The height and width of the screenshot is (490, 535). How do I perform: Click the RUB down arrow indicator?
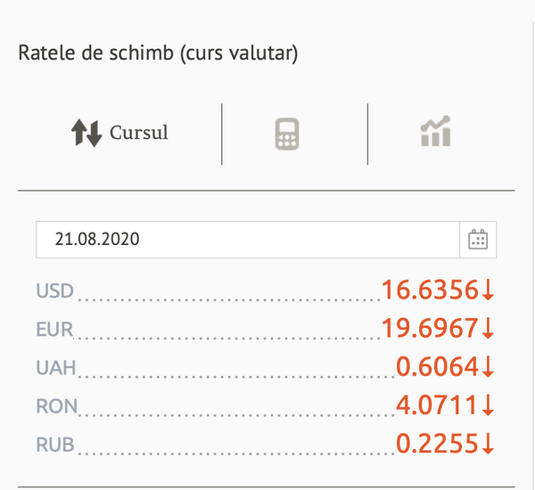(489, 444)
